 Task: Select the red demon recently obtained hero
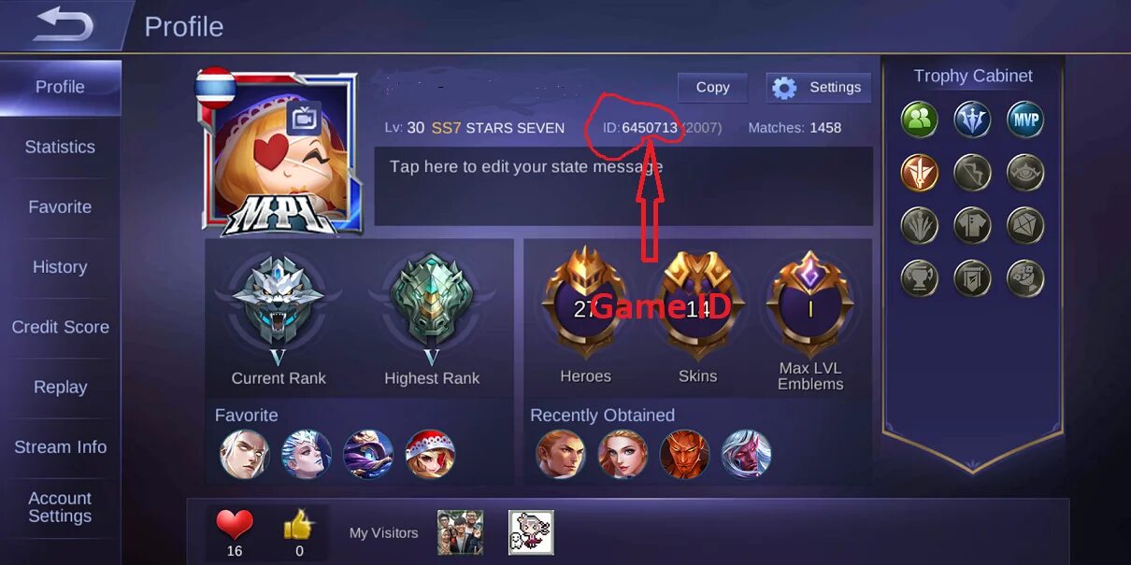pos(684,454)
